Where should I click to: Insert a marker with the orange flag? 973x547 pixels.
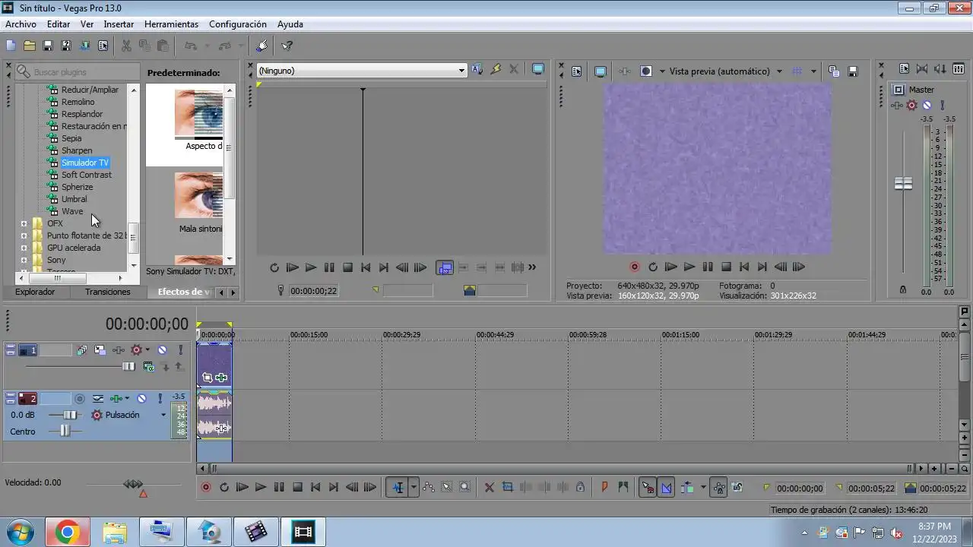[605, 488]
